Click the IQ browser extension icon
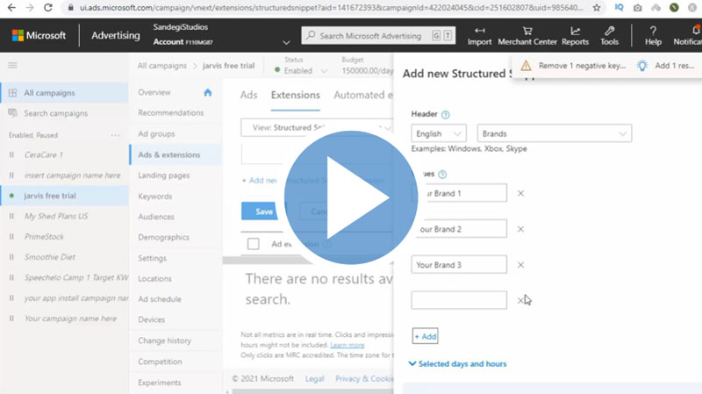Image resolution: width=702 pixels, height=394 pixels. [x=619, y=8]
